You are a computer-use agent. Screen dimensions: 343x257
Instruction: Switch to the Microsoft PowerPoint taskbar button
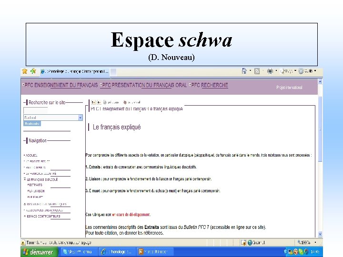click(154, 252)
